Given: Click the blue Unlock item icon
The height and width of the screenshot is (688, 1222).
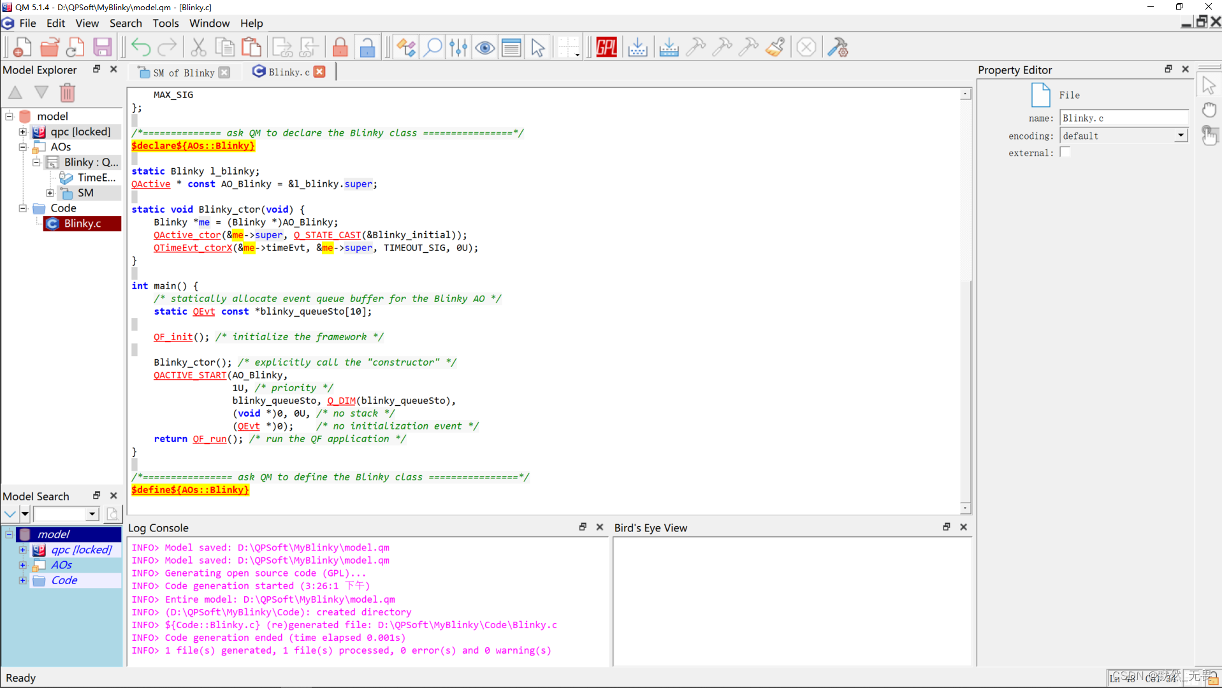Looking at the screenshot, I should (367, 48).
